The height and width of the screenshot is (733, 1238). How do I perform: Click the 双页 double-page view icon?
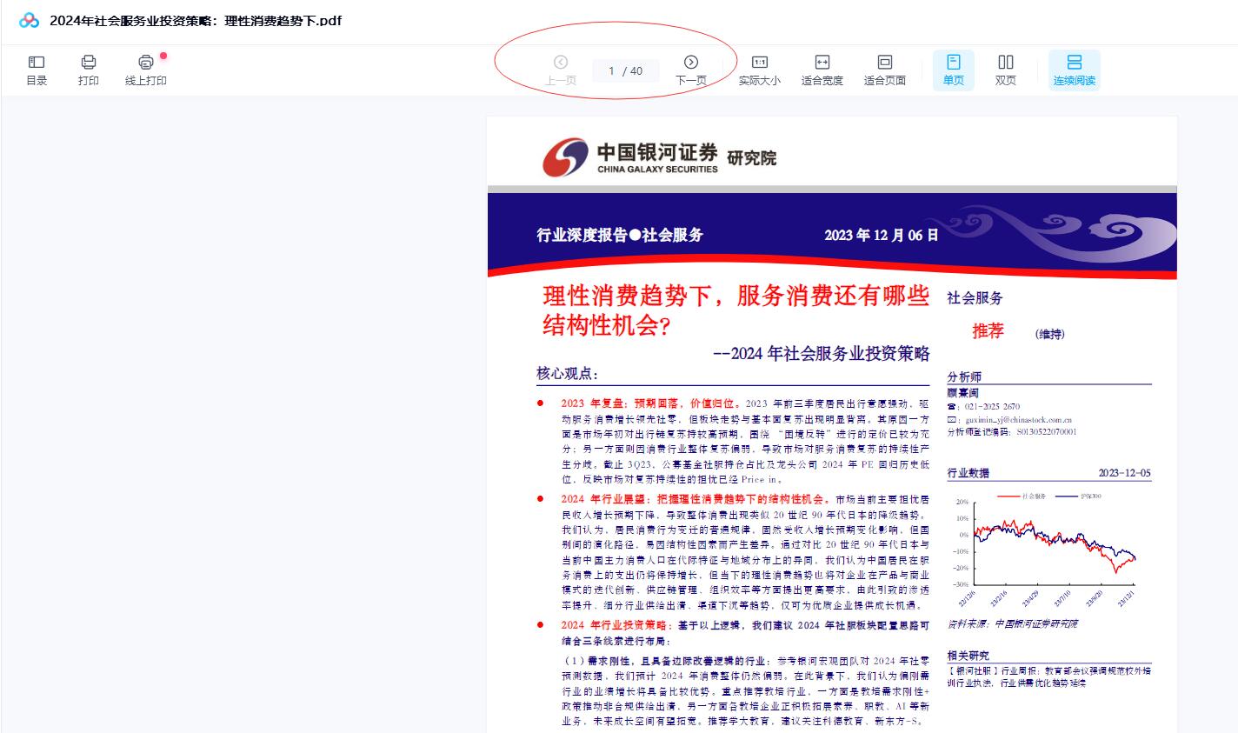point(1005,70)
